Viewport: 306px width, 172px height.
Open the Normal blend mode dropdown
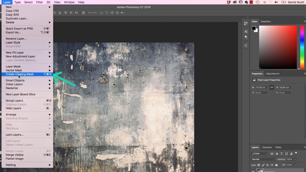(x=263, y=159)
